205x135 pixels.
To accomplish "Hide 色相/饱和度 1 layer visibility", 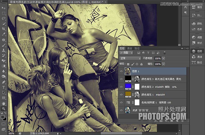I will point(121,102).
